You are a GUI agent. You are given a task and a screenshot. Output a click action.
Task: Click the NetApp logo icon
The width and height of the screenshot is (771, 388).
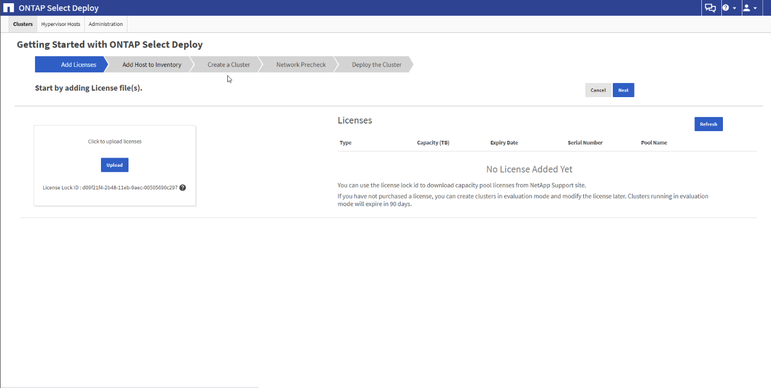(9, 8)
